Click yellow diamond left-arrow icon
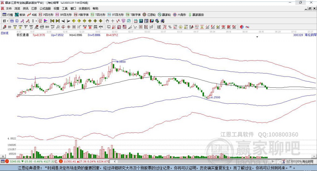The height and width of the screenshot is (171, 317). click(x=74, y=21)
